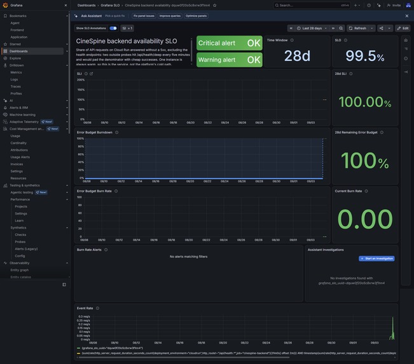
Task: Click the Fix panel issues quick fix
Action: pyautogui.click(x=144, y=16)
